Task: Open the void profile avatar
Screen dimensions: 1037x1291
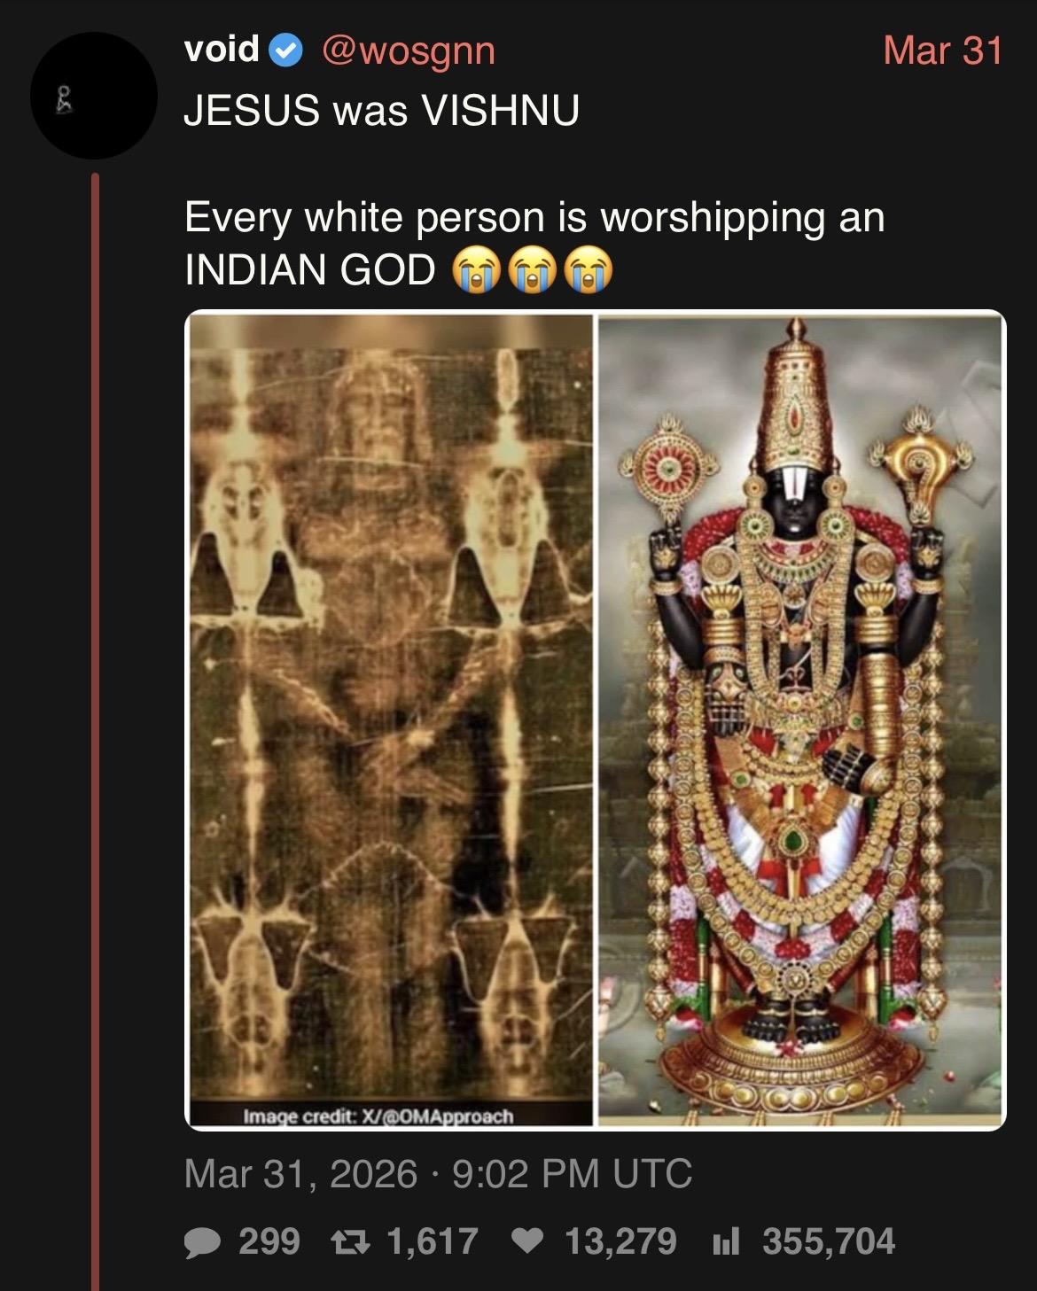Action: click(x=94, y=96)
